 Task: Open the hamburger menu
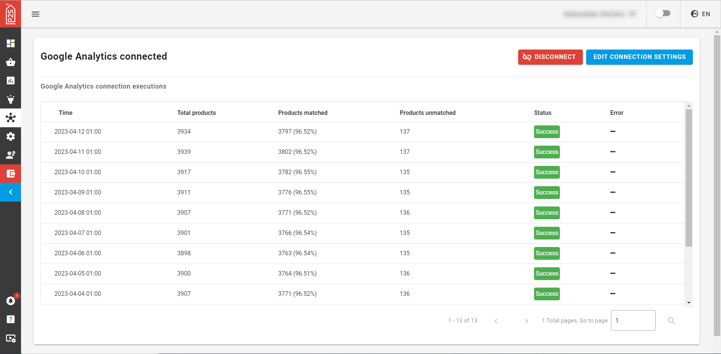click(35, 14)
